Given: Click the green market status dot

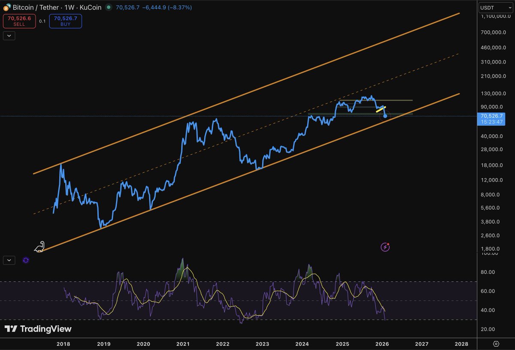Looking at the screenshot, I should [x=108, y=7].
